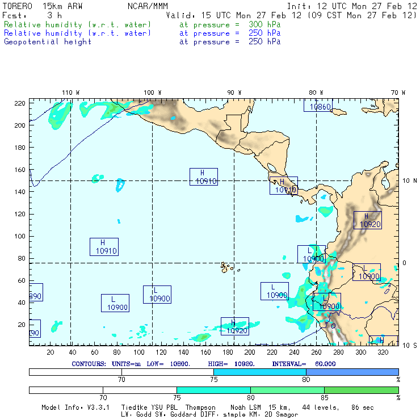Click the '80 W' longitude label

[x=316, y=93]
